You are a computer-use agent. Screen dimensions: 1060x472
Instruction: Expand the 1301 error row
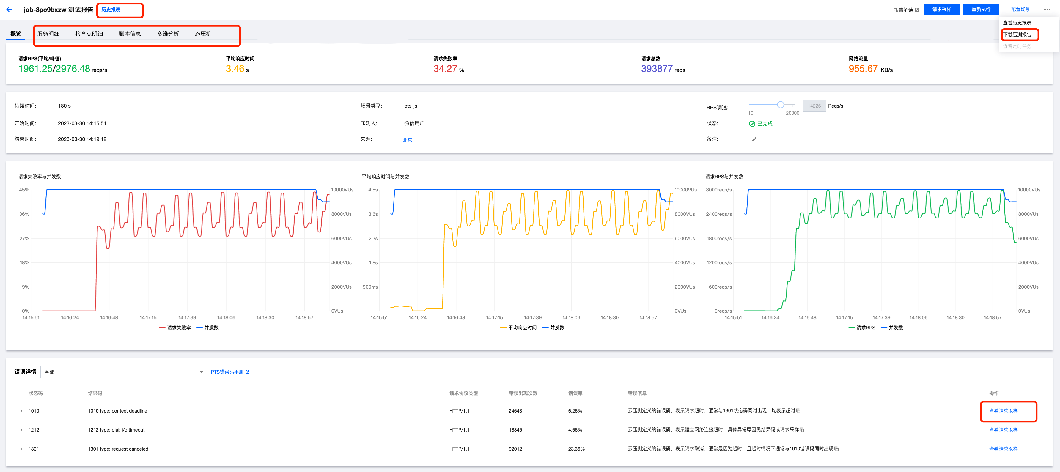21,449
